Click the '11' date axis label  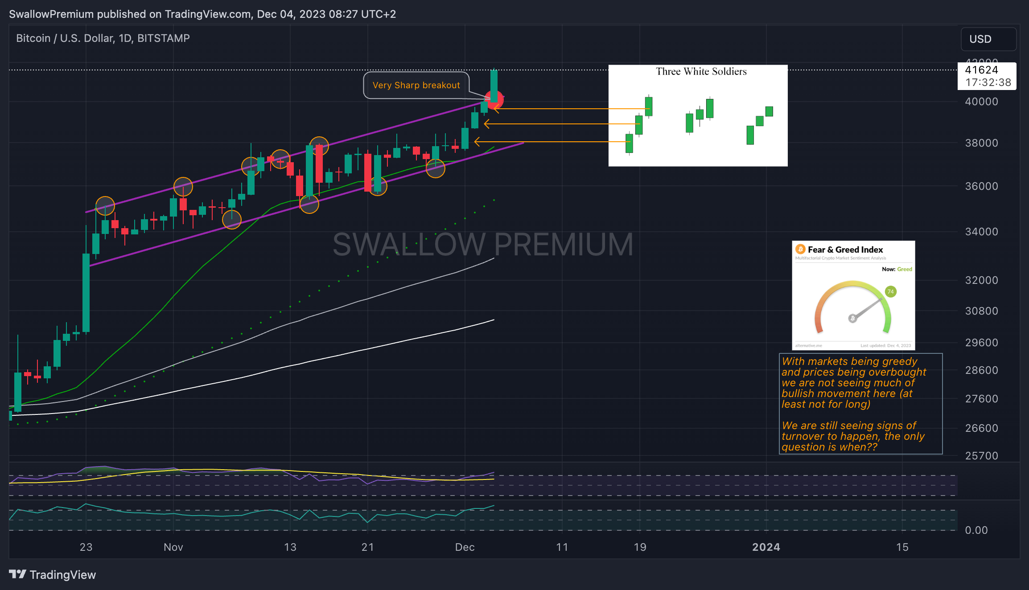562,547
